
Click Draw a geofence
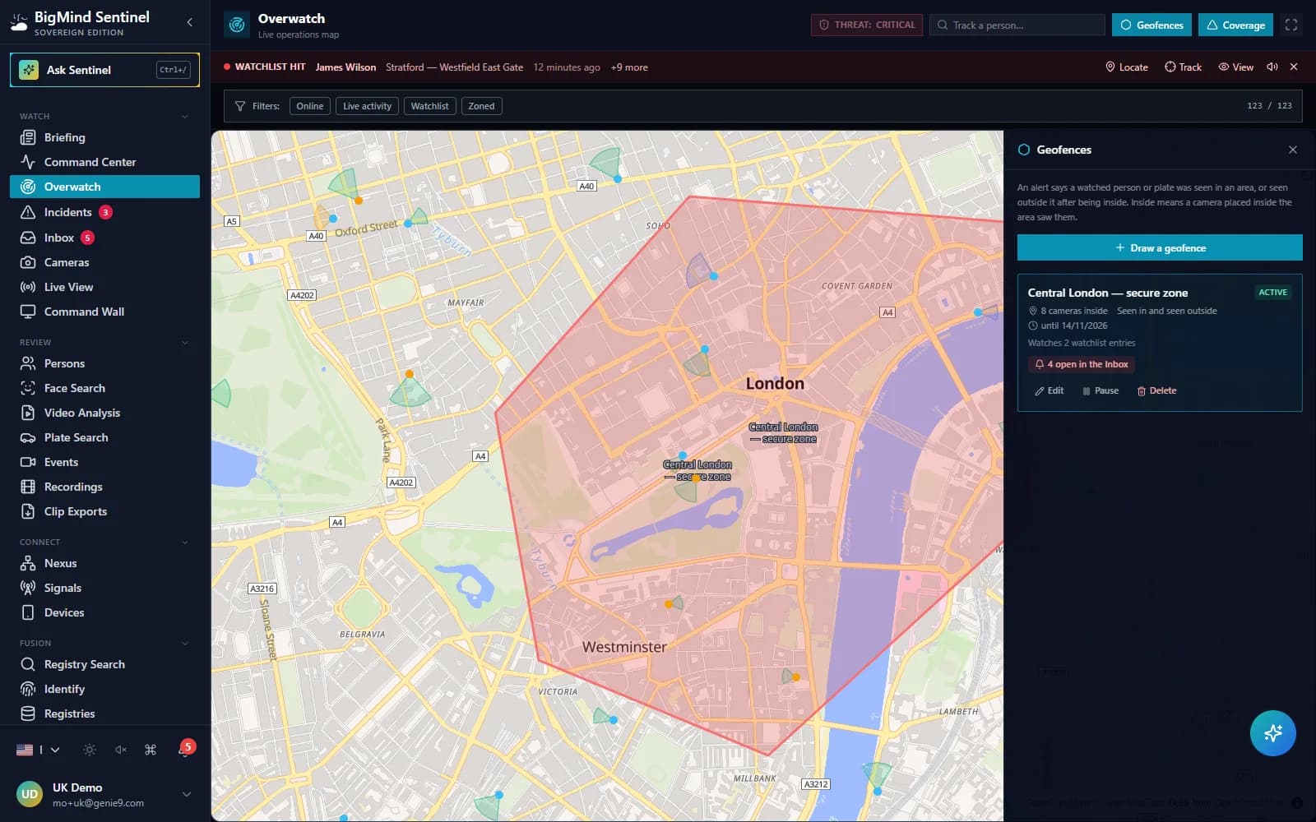(x=1160, y=247)
